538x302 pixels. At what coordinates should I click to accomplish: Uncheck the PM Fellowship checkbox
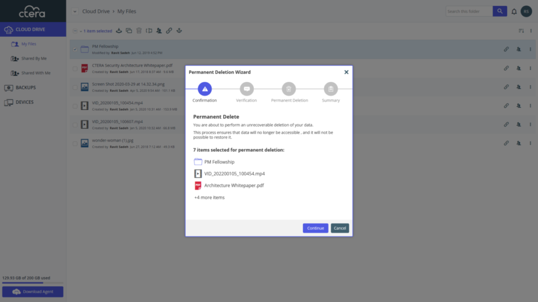(75, 49)
